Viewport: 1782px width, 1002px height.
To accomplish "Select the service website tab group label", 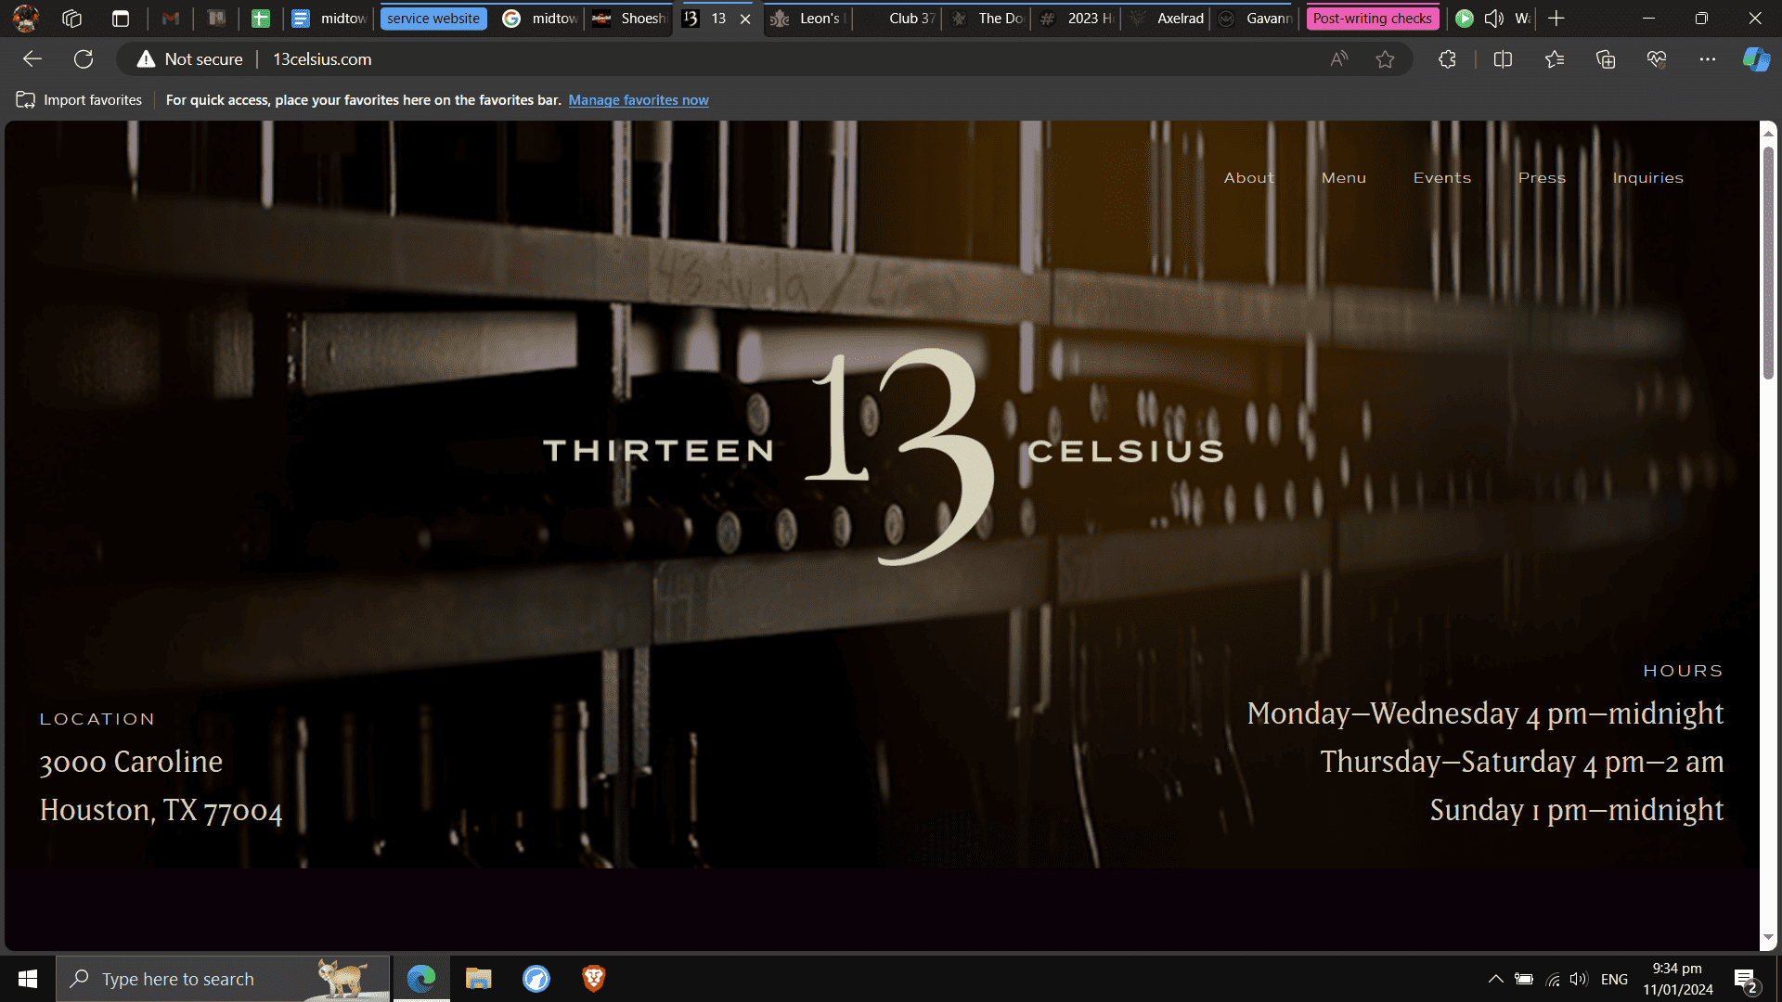I will pyautogui.click(x=433, y=19).
